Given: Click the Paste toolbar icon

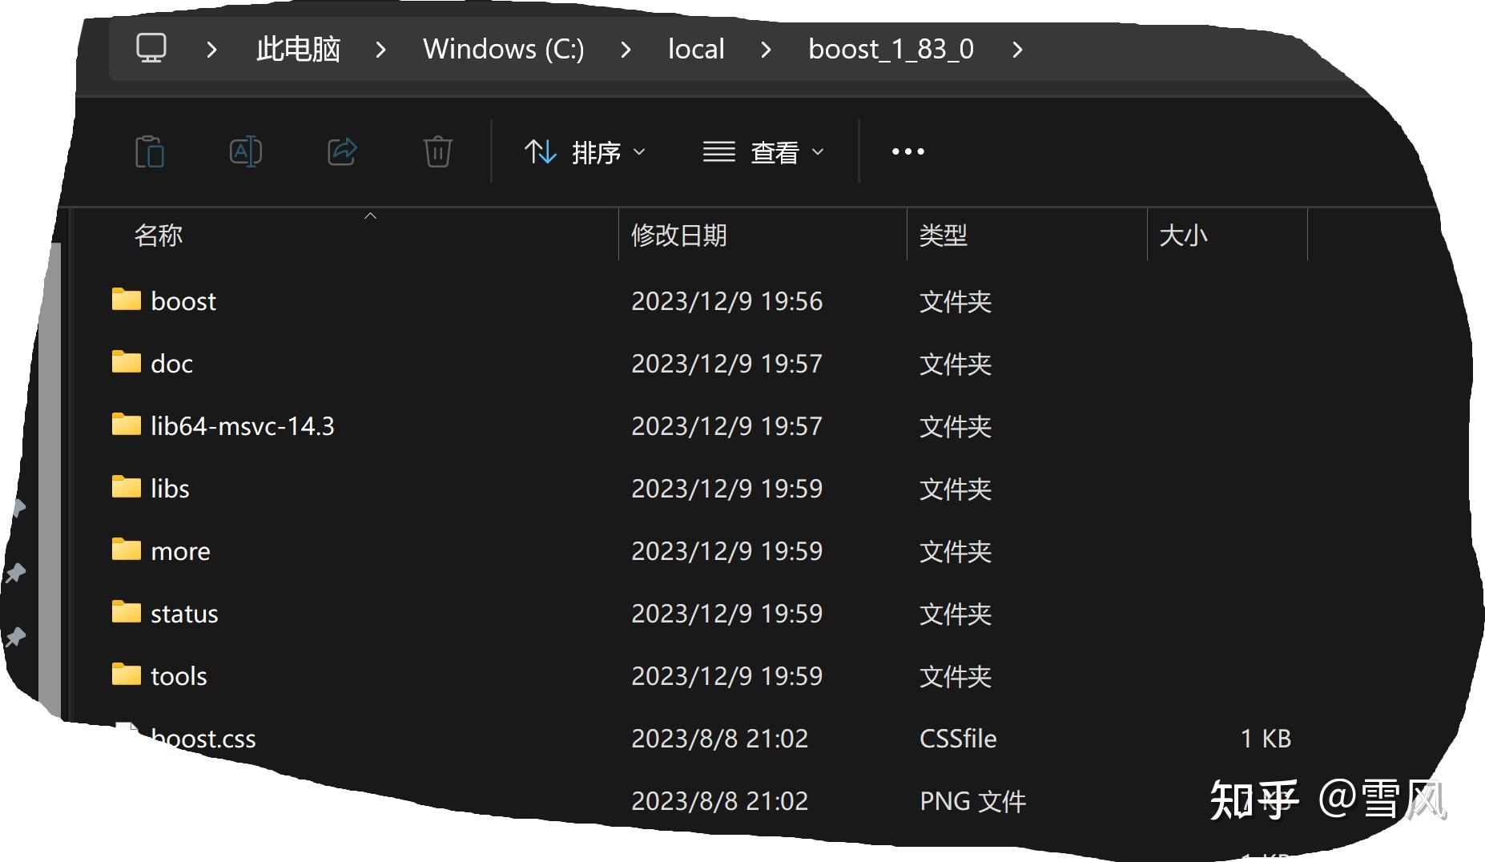Looking at the screenshot, I should tap(150, 151).
